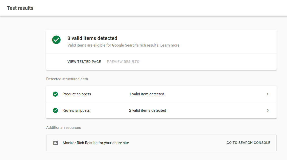
Task: Click the "Valid items are eligible" description text
Action: [x=113, y=45]
